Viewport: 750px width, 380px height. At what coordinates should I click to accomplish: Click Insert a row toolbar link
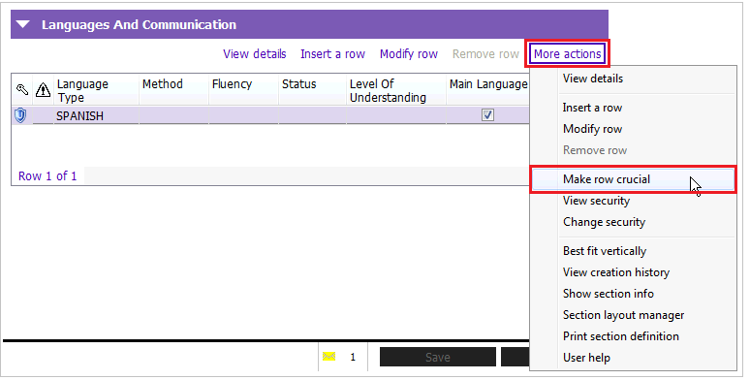tap(333, 53)
